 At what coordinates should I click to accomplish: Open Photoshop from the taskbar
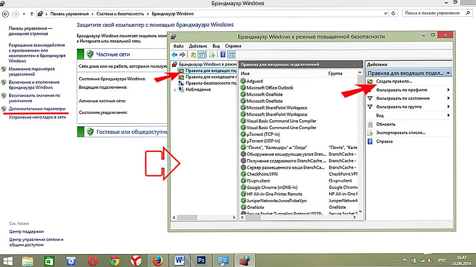pos(201,261)
